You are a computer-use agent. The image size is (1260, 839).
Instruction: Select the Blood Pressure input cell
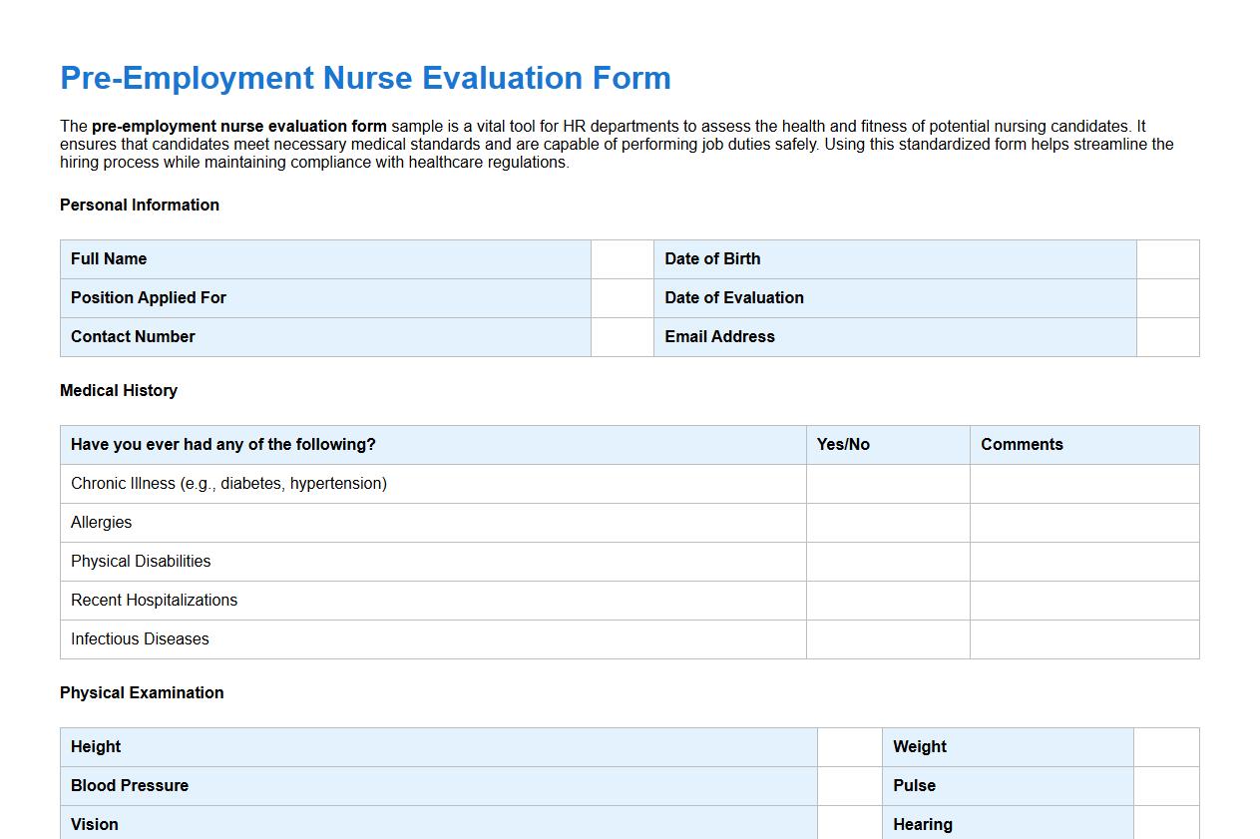[848, 785]
